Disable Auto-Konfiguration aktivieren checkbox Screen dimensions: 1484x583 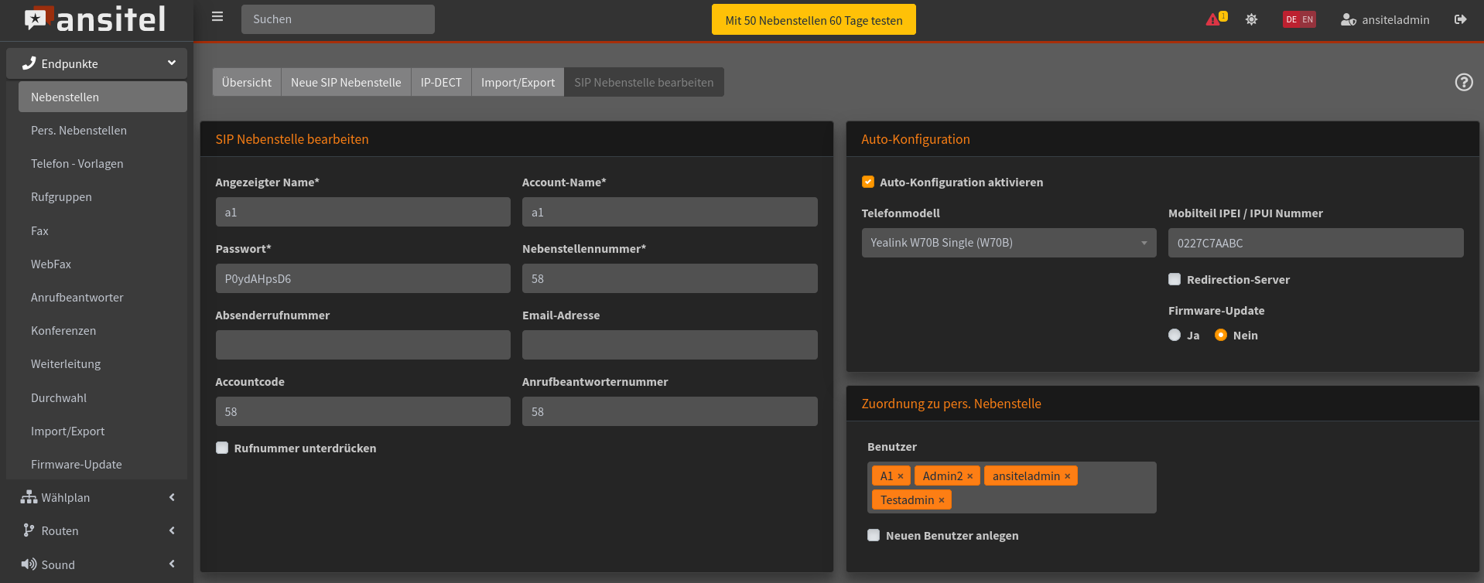tap(868, 182)
